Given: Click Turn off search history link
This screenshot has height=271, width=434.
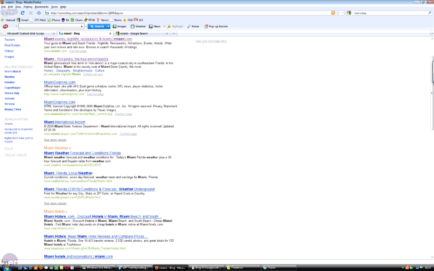Looking at the screenshot, I should tap(21, 155).
